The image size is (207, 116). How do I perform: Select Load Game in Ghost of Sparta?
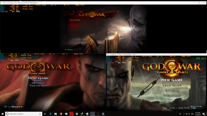pos(172,85)
